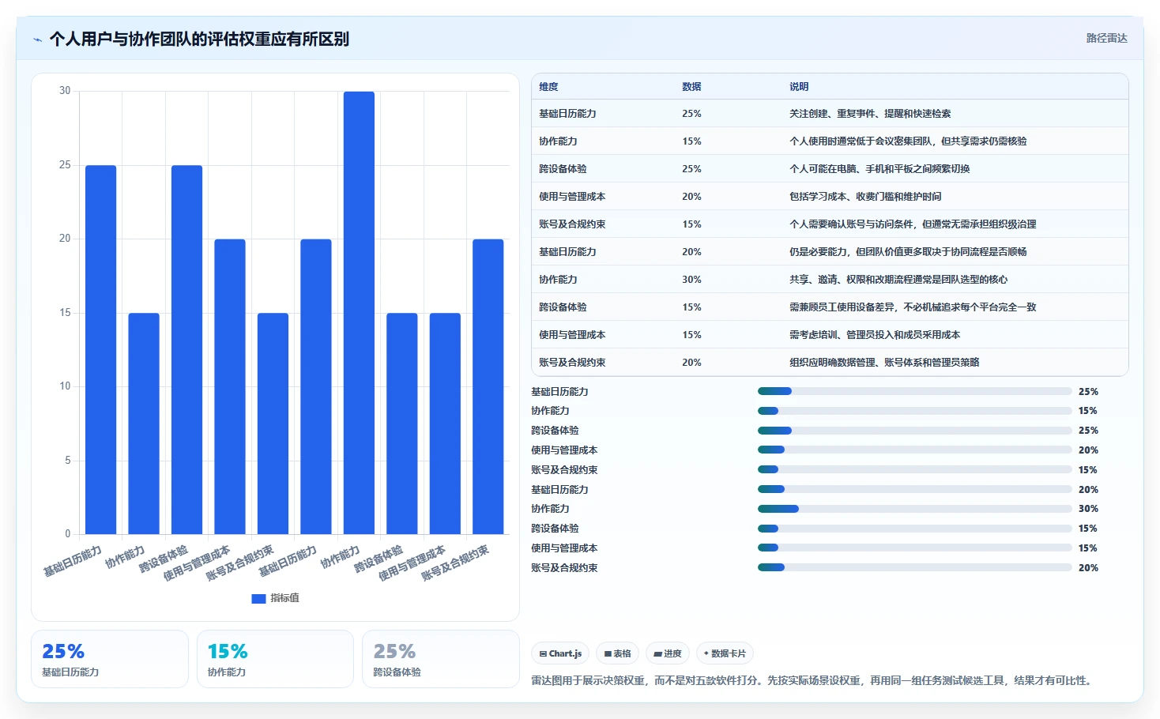1160x719 pixels.
Task: Click the 跨设备体验 bar with value 25
Action: click(186, 349)
